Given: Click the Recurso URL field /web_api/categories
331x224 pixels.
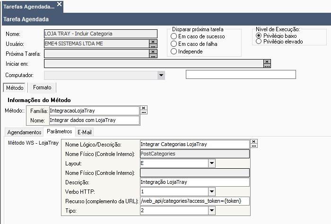Looking at the screenshot, I should (195, 201).
